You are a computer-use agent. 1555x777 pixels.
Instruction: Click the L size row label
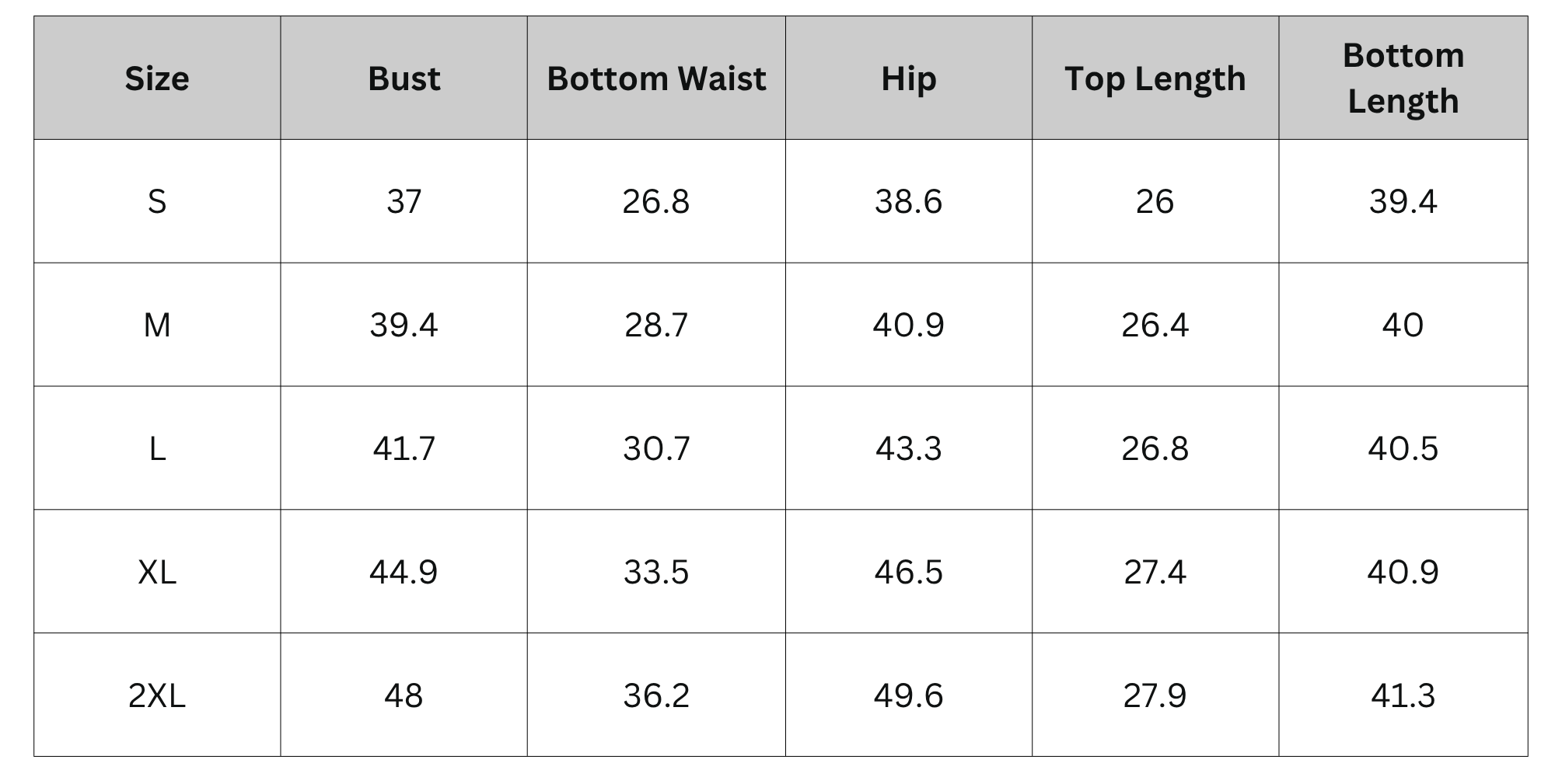point(157,448)
